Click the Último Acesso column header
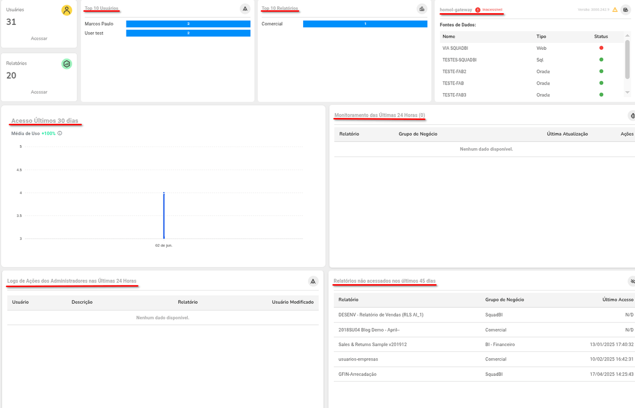 click(x=618, y=300)
